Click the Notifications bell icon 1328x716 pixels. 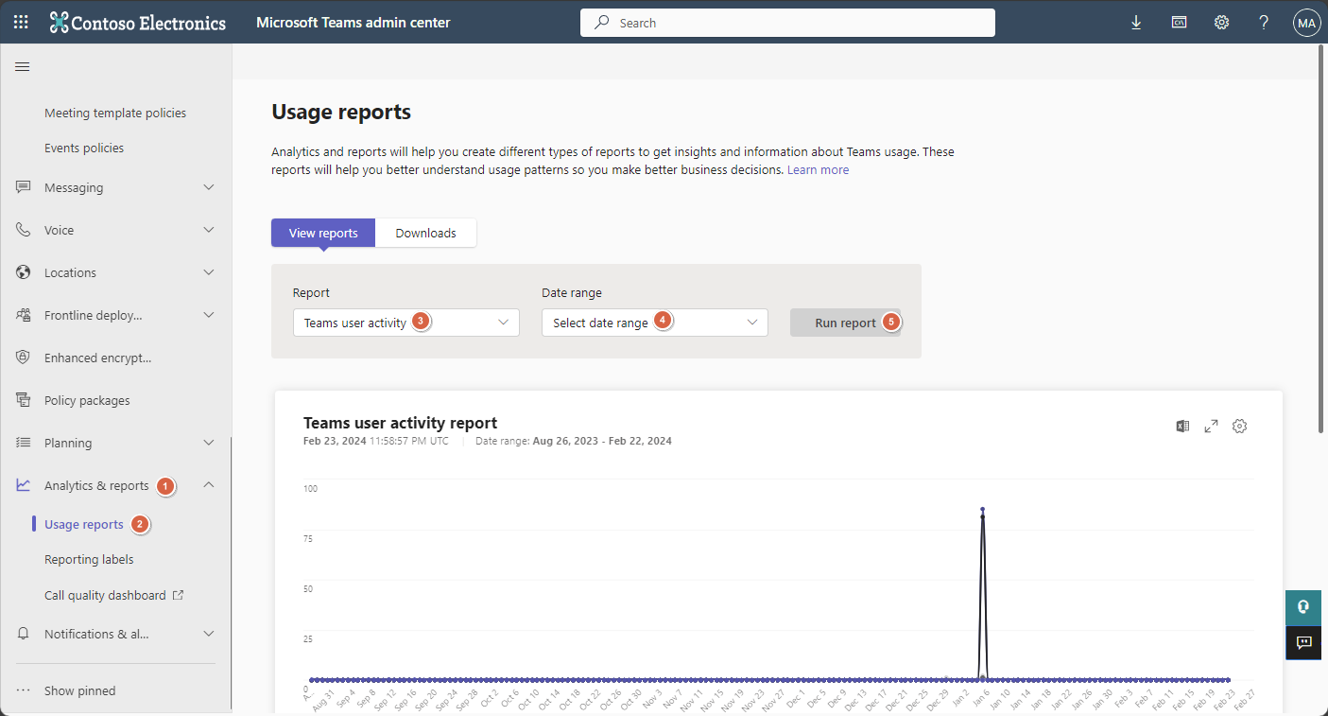click(x=24, y=634)
